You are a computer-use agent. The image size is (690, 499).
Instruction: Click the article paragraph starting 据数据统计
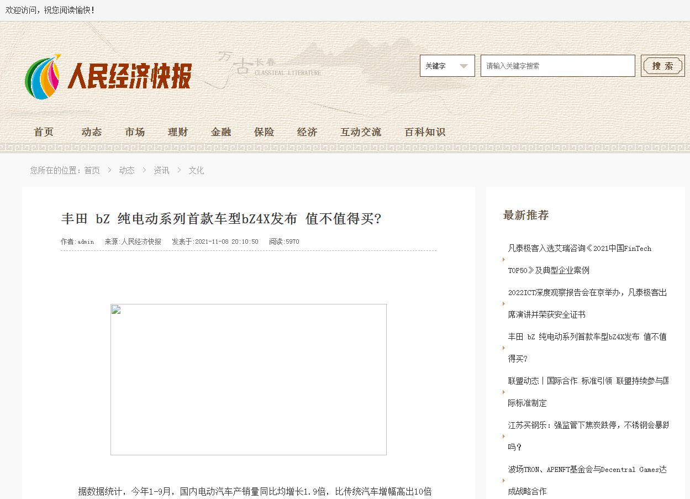[255, 491]
